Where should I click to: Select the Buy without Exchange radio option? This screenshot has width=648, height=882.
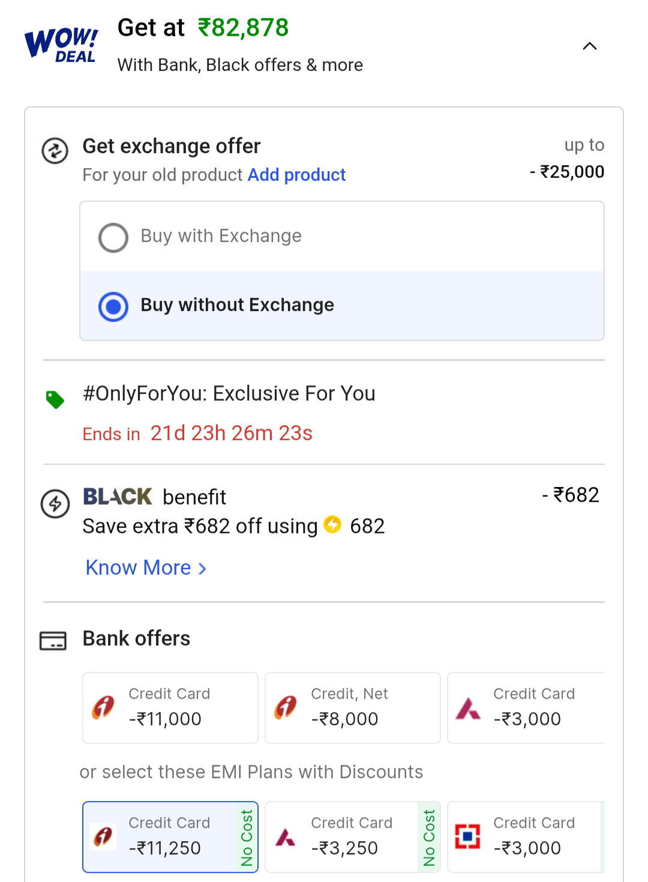coord(113,307)
